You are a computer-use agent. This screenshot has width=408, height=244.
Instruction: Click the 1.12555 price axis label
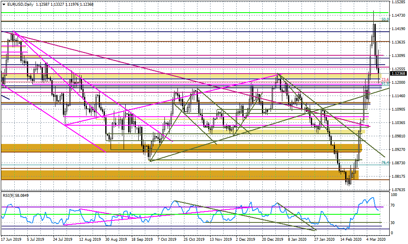[398, 69]
